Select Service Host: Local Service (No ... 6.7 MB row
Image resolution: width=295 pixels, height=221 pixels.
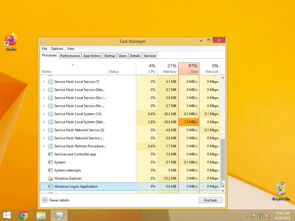130,106
